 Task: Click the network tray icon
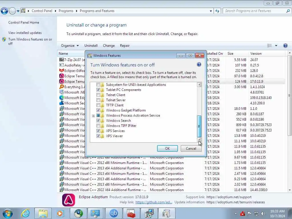(x=256, y=214)
